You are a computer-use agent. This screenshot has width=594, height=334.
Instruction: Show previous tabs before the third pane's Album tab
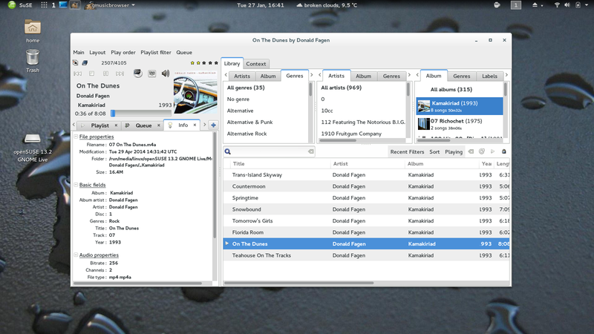(417, 75)
